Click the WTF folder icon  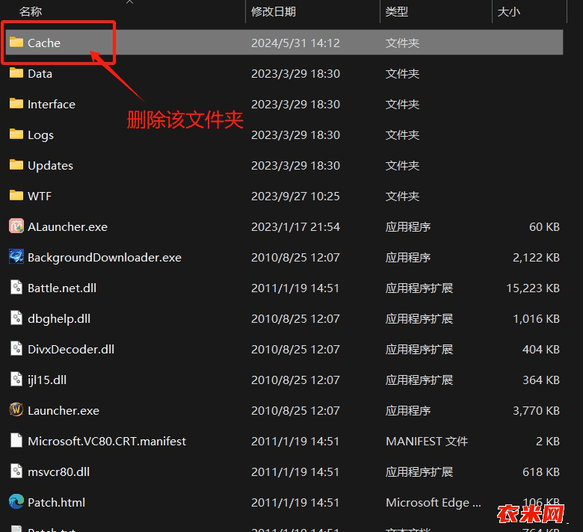16,195
